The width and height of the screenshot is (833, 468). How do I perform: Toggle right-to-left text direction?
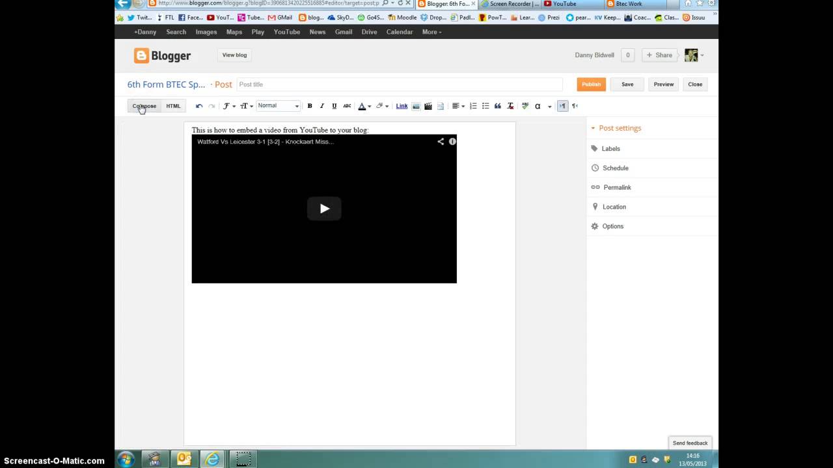tap(575, 106)
